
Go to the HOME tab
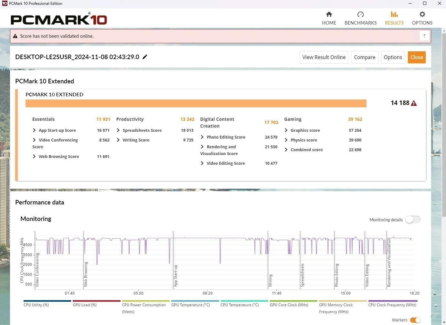tap(329, 18)
